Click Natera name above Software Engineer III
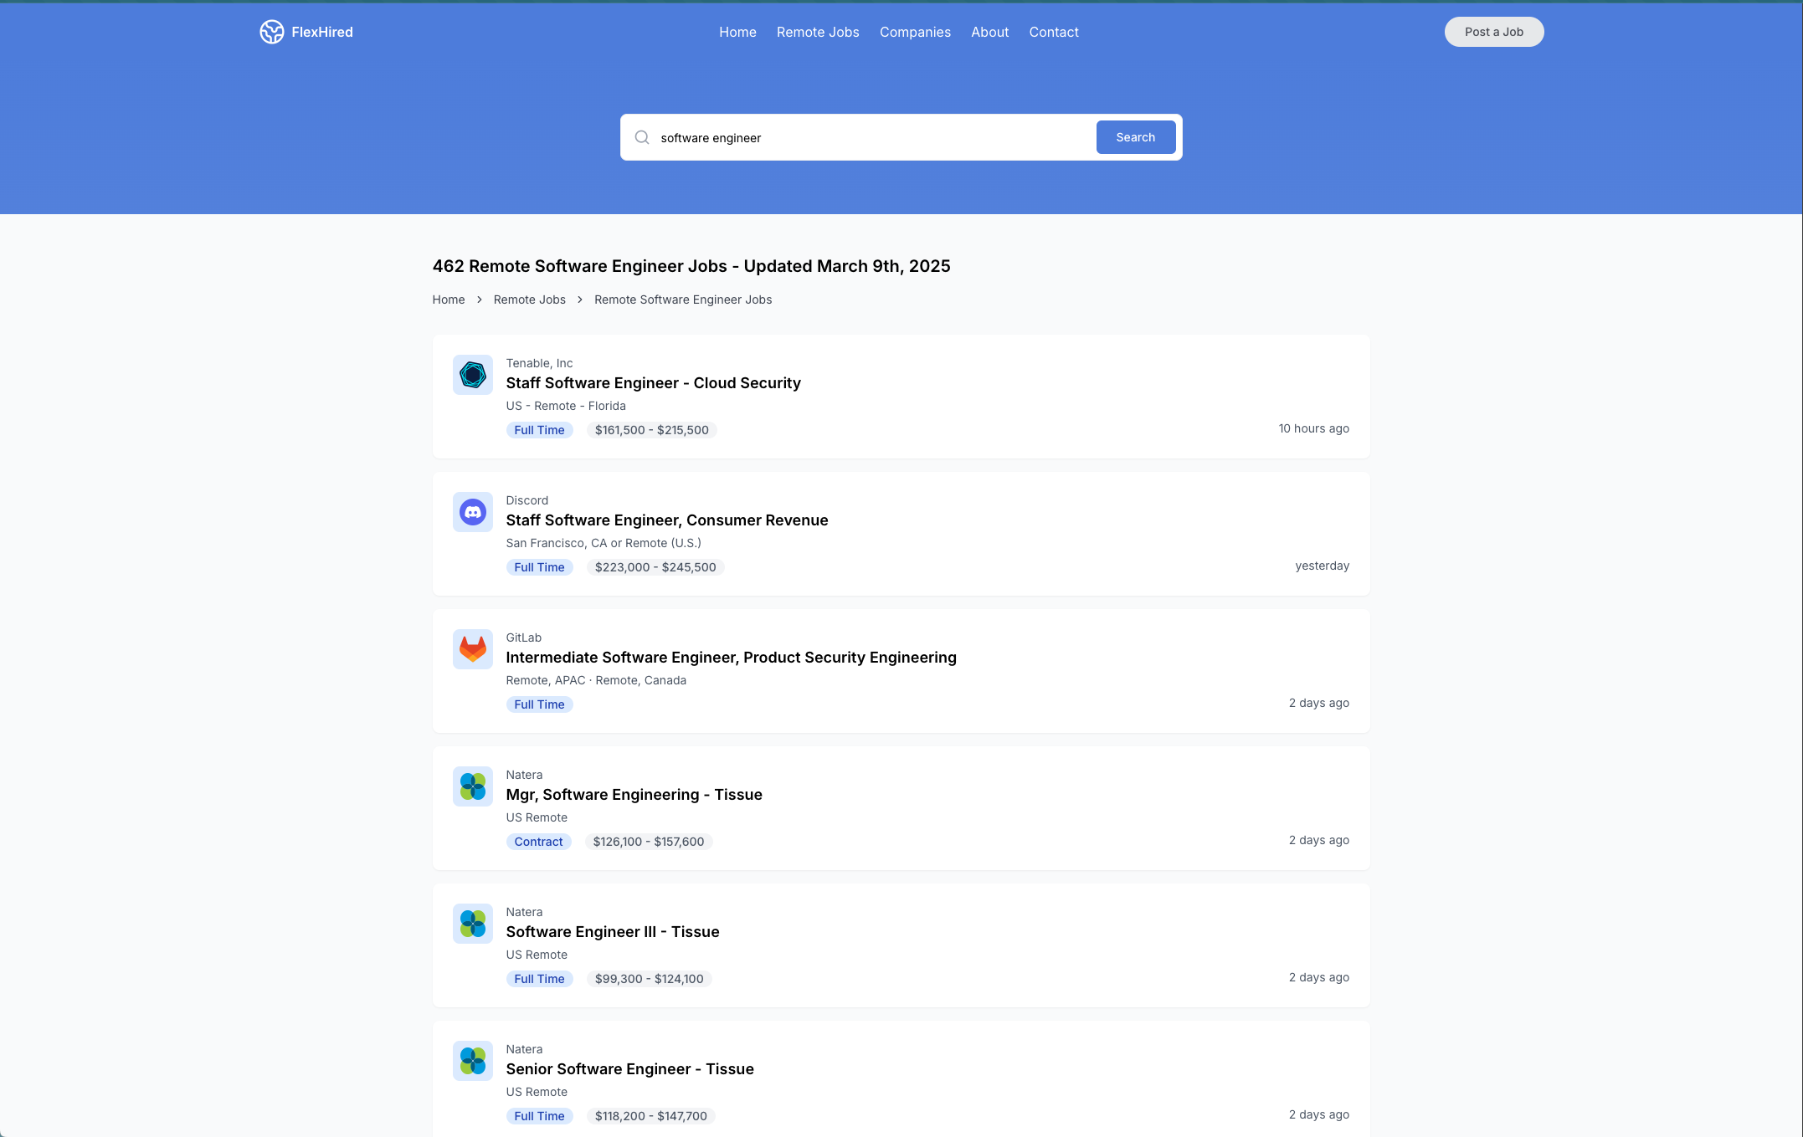Viewport: 1803px width, 1137px height. tap(525, 912)
